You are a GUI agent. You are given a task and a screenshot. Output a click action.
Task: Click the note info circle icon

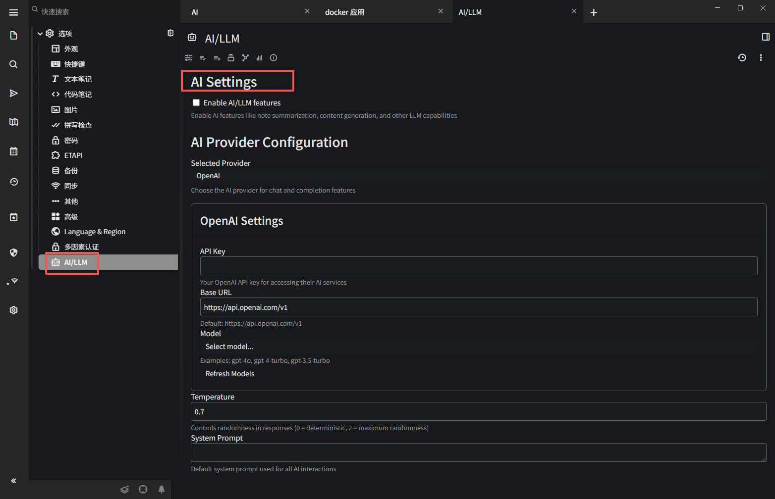pos(274,58)
